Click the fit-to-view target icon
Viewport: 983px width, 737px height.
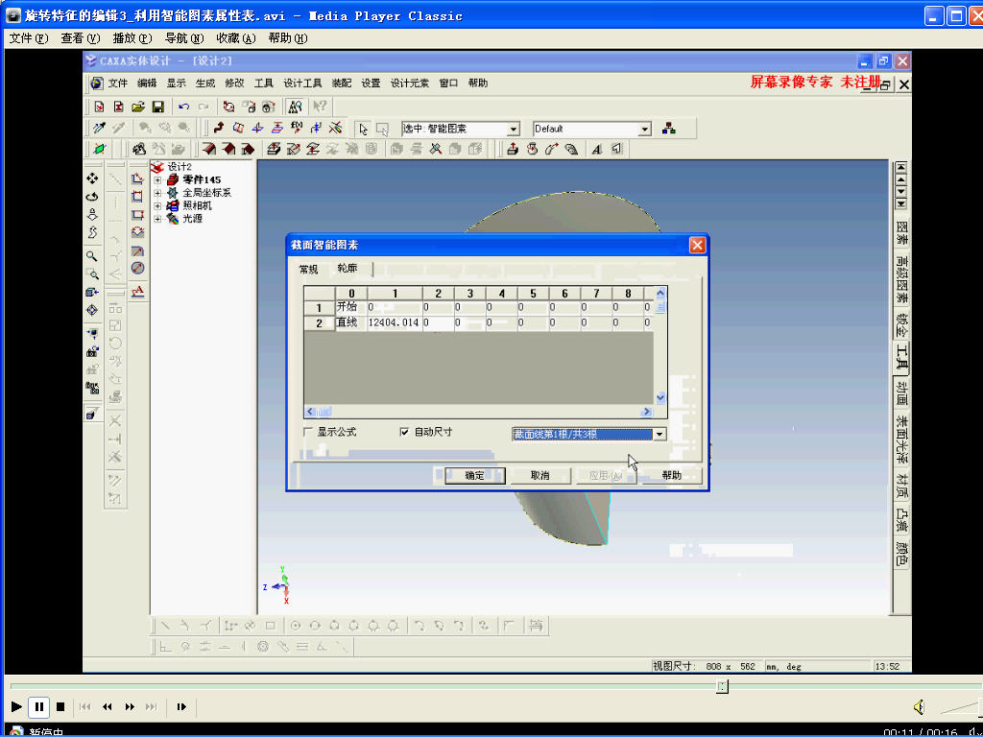tap(92, 310)
